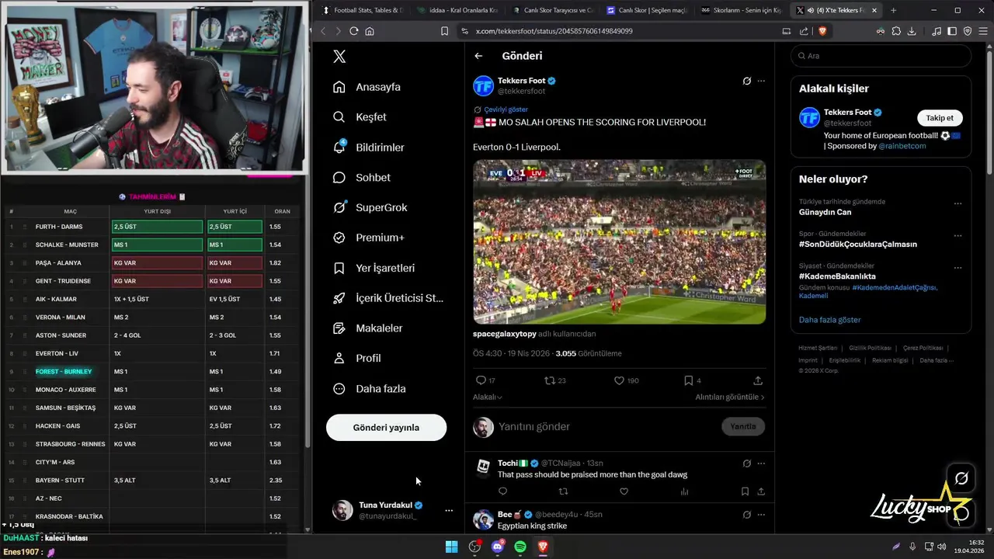
Task: Open options for #KademeBakanlıkta trend
Action: [x=958, y=268]
